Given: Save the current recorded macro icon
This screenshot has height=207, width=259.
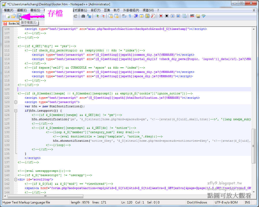Looking at the screenshot, I should tap(184, 16).
